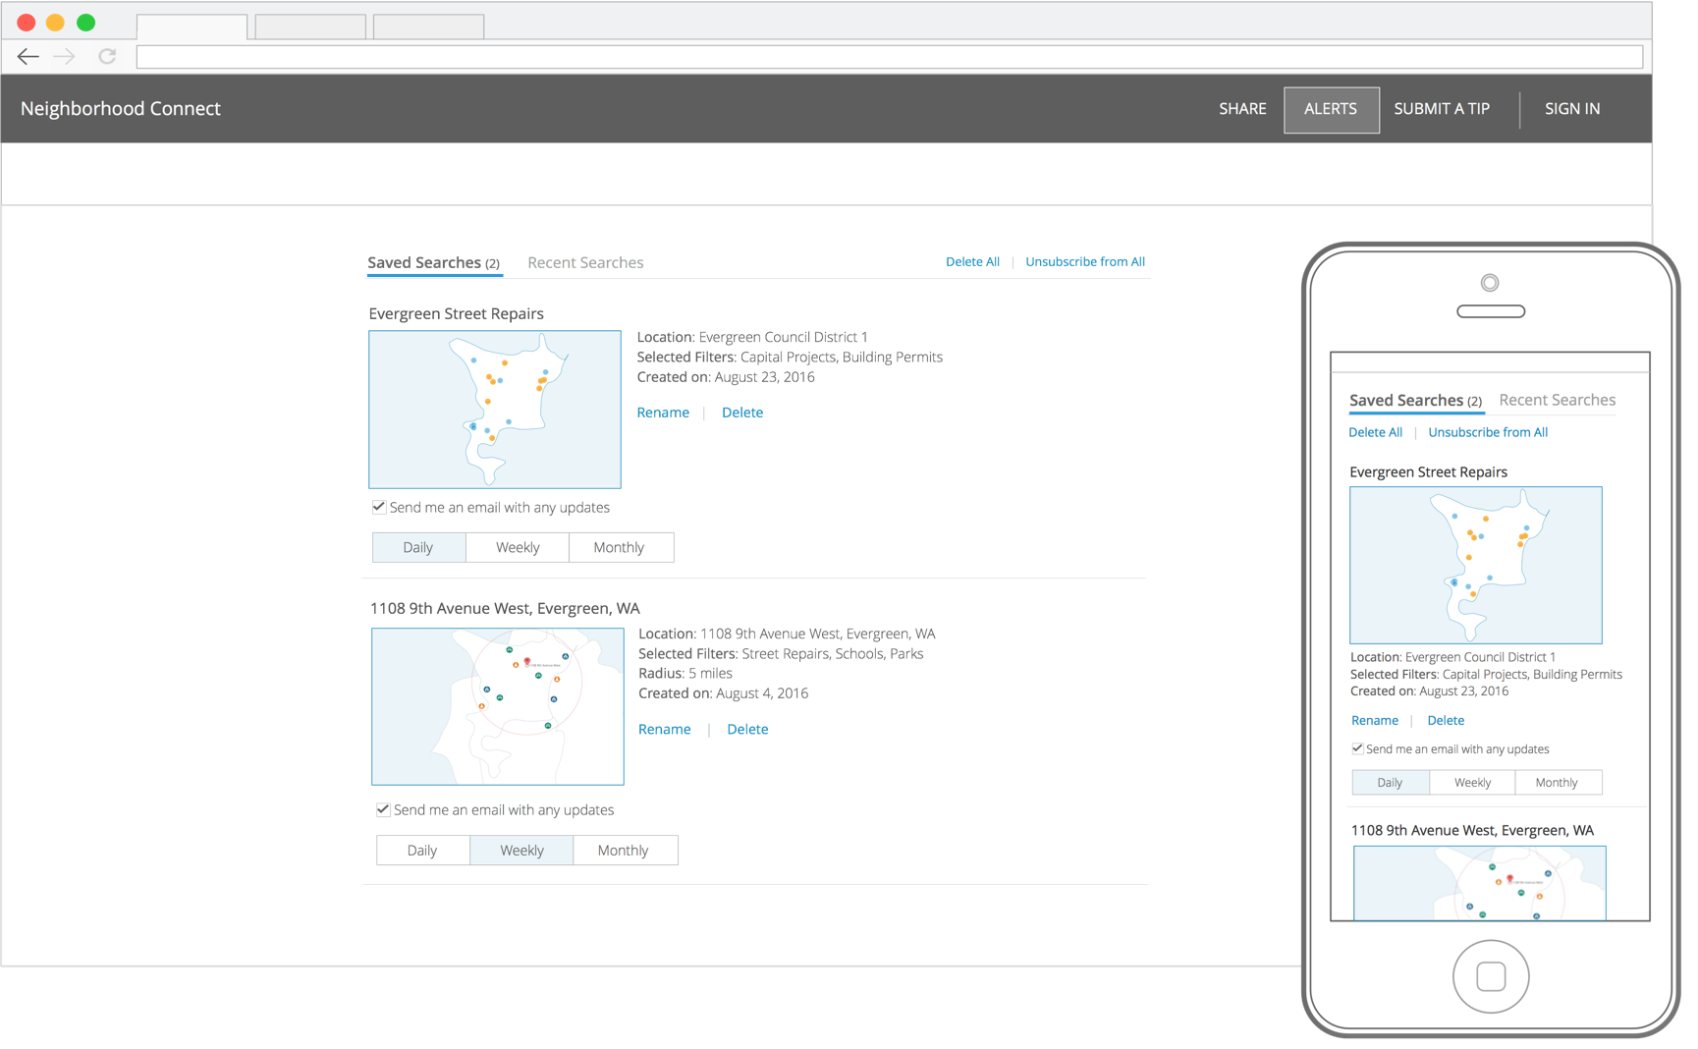Screen dimensions: 1698x1049
Task: Click phone mockup 1108 9th Avenue West title
Action: pos(1472,831)
